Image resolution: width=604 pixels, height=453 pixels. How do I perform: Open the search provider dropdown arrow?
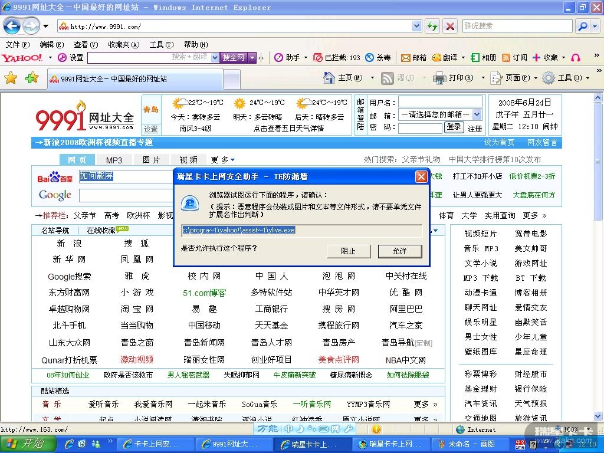596,26
